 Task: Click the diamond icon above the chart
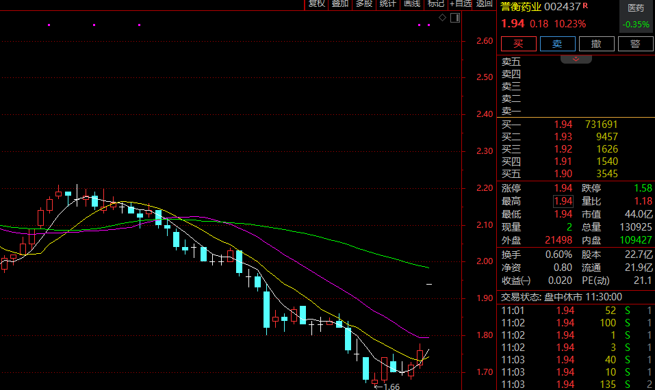[442, 17]
